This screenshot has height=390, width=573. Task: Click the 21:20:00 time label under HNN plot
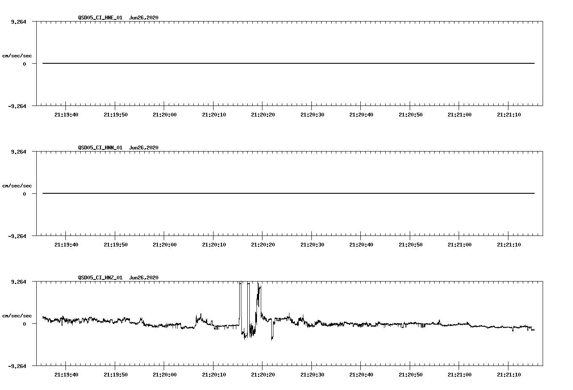pos(165,245)
